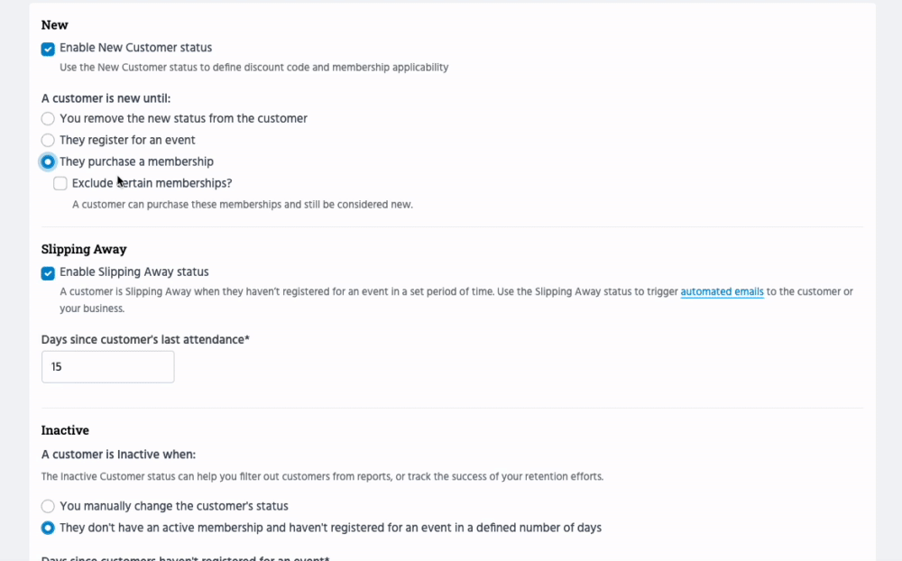
Task: Choose the "They register for an event" radio
Action: coord(48,140)
